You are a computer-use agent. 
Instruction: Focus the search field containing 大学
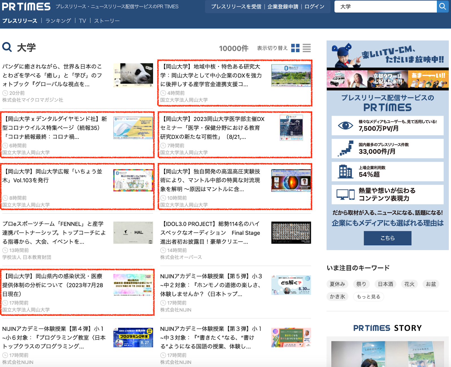385,6
